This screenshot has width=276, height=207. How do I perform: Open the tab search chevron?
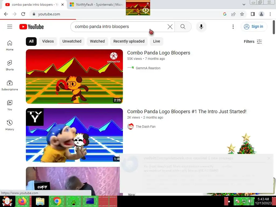point(244,5)
